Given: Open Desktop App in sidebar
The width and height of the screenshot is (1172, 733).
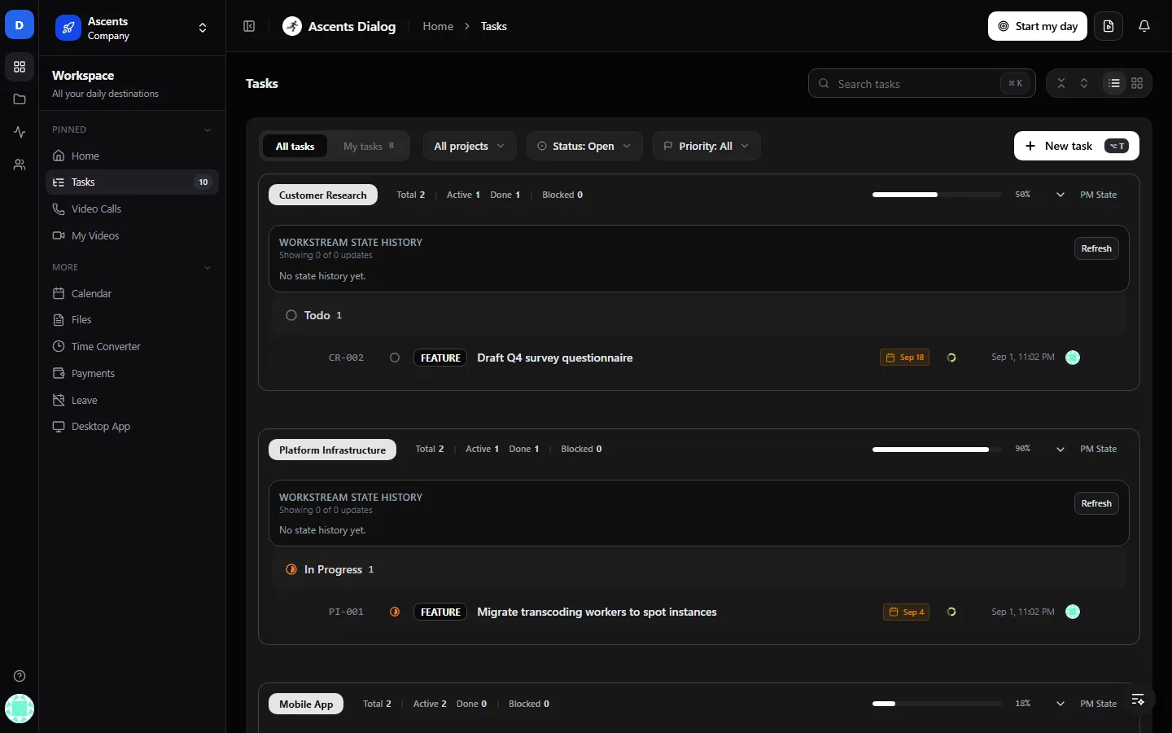Looking at the screenshot, I should pyautogui.click(x=132, y=427).
